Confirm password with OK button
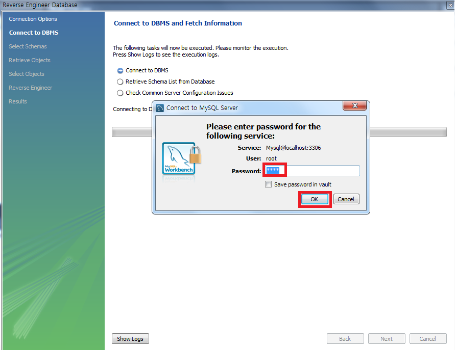The width and height of the screenshot is (456, 350). click(315, 199)
